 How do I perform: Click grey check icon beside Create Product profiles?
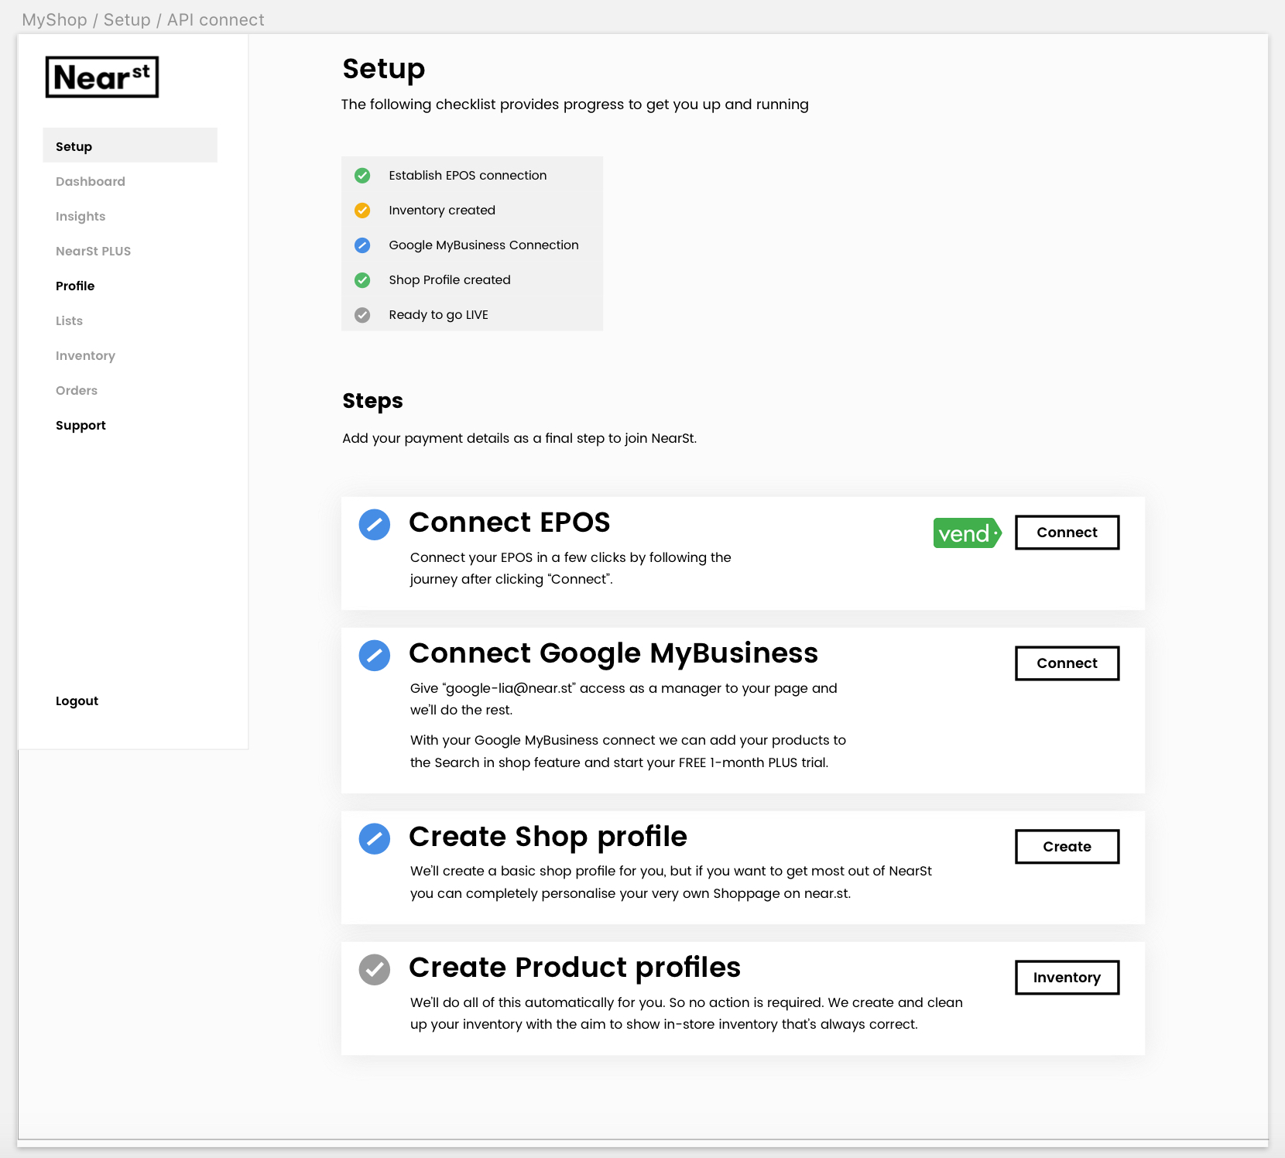[x=375, y=970]
